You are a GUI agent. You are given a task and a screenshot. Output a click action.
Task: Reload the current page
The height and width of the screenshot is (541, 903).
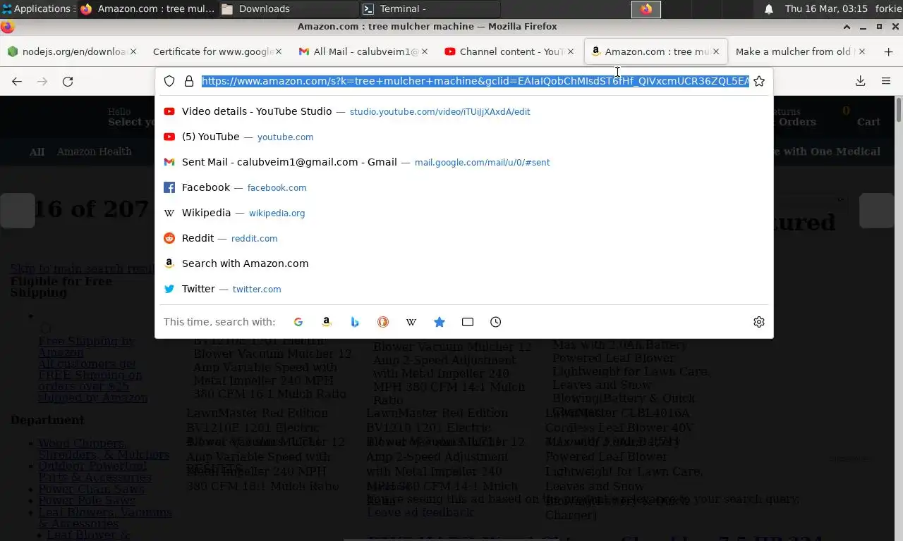click(68, 81)
